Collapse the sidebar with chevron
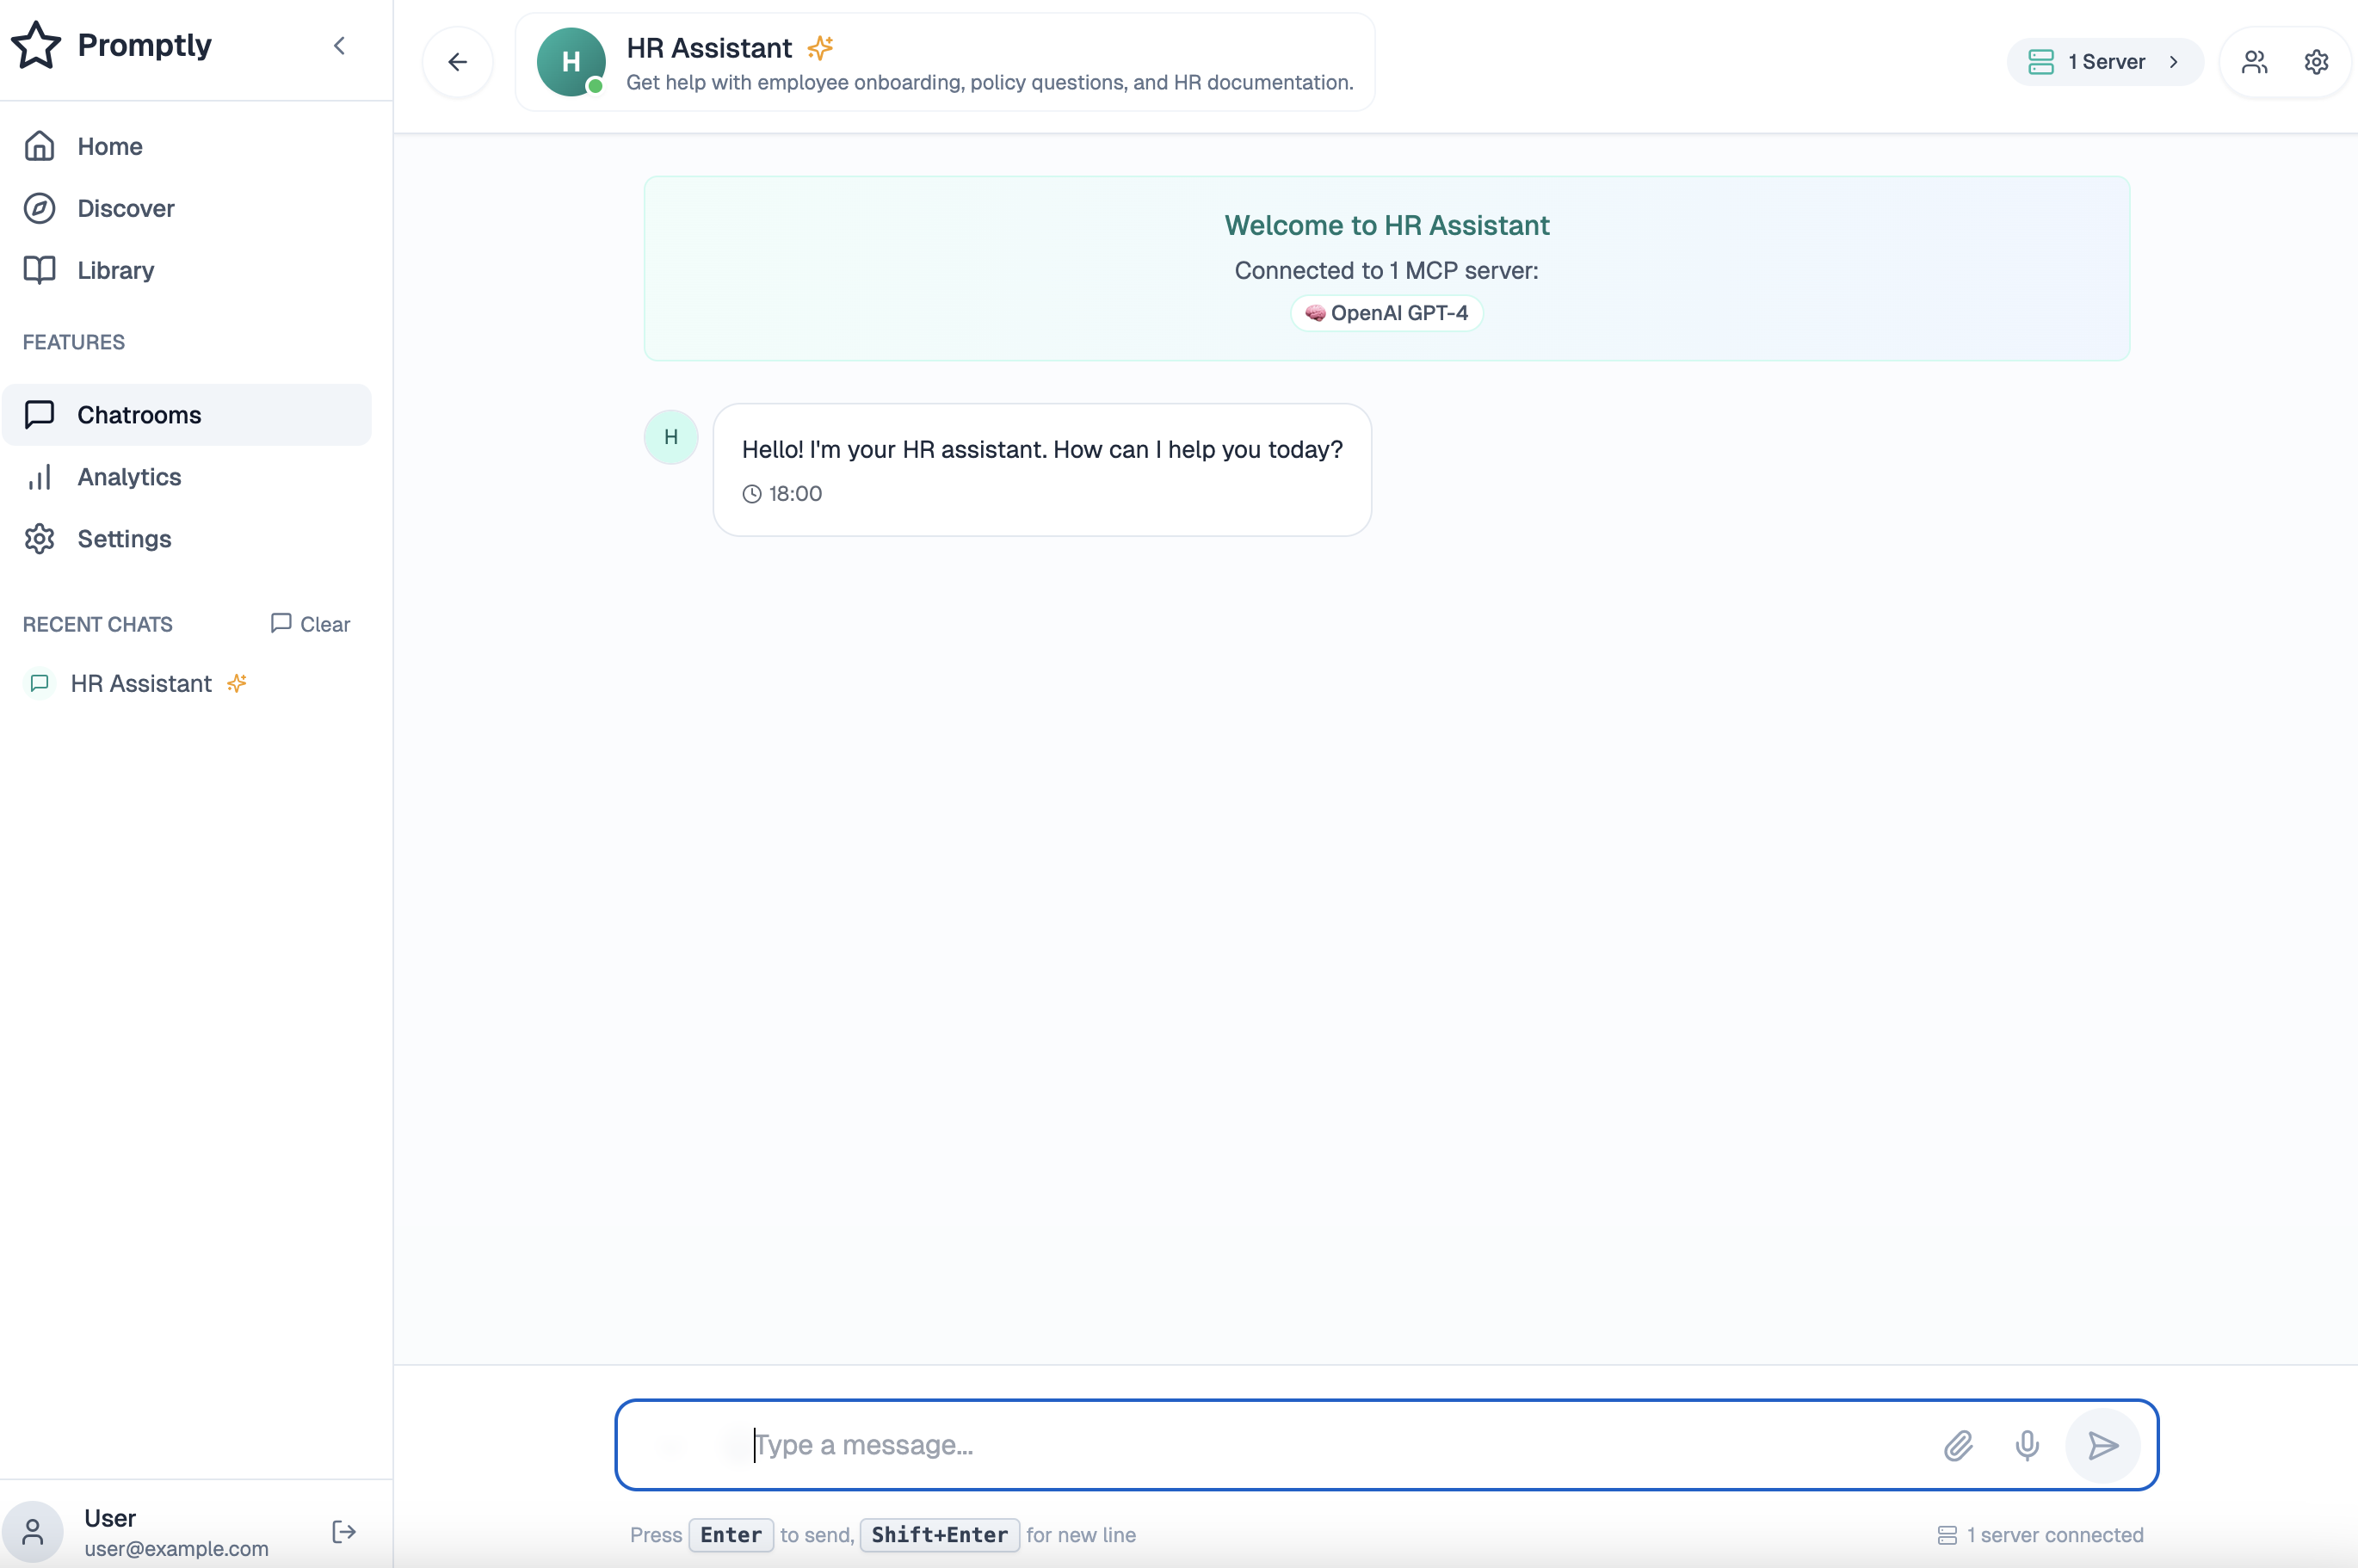 click(x=339, y=45)
